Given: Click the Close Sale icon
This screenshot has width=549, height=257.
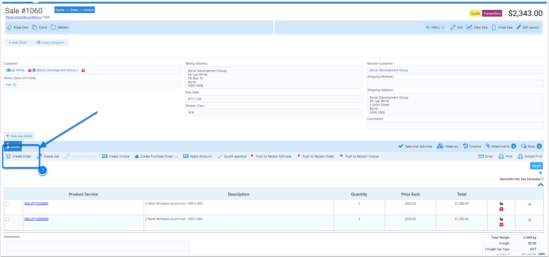Looking at the screenshot, I should click(x=494, y=27).
